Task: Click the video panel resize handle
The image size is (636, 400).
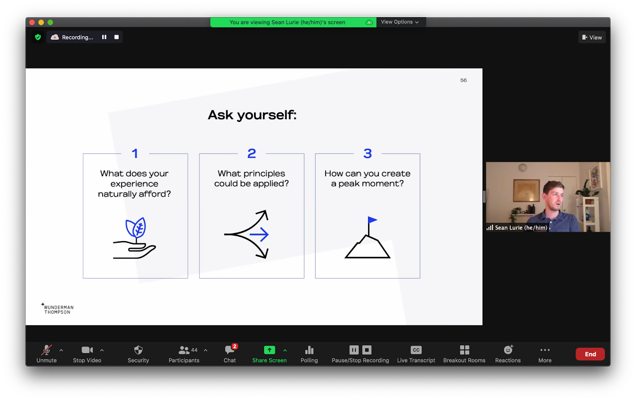Action: point(484,197)
